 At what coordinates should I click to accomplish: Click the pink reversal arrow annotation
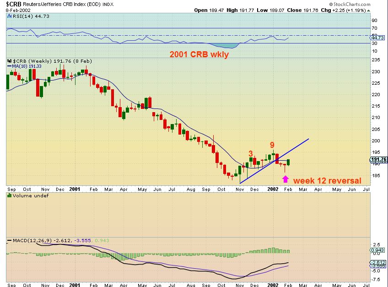285,179
